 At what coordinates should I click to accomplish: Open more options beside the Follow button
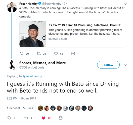coord(125,65)
